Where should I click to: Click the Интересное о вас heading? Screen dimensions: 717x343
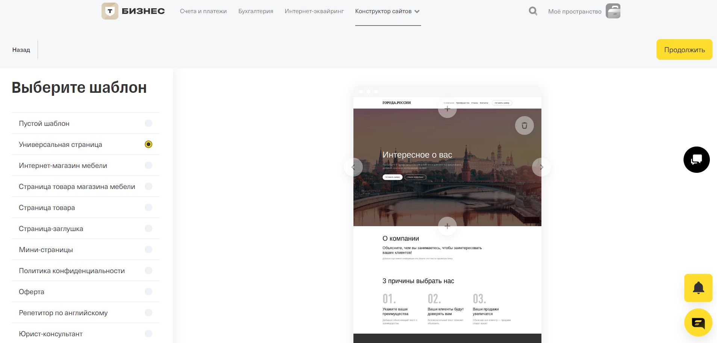(x=417, y=155)
